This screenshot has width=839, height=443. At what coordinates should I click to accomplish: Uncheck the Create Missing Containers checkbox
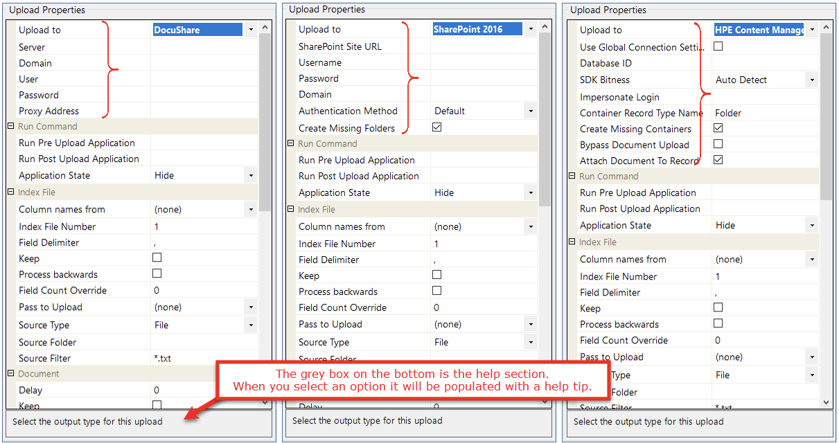point(718,128)
